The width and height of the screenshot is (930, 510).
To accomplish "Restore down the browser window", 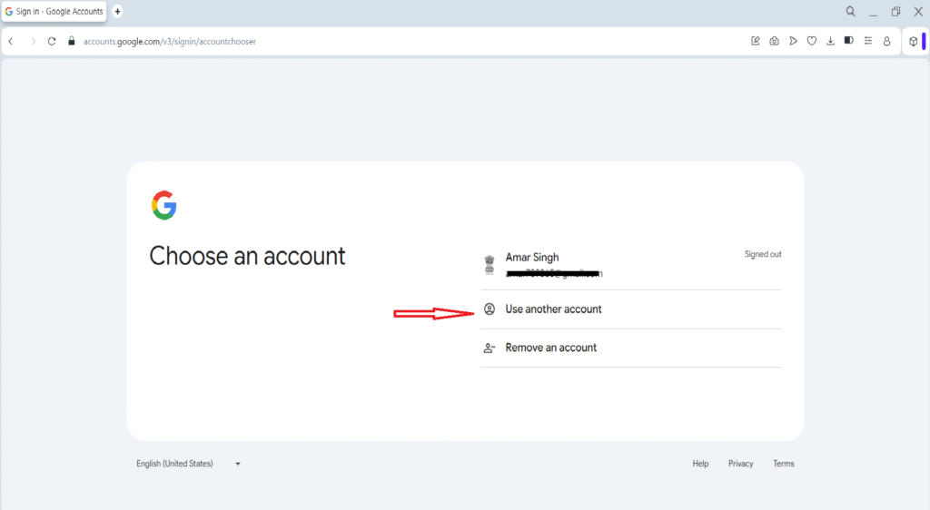I will coord(895,11).
